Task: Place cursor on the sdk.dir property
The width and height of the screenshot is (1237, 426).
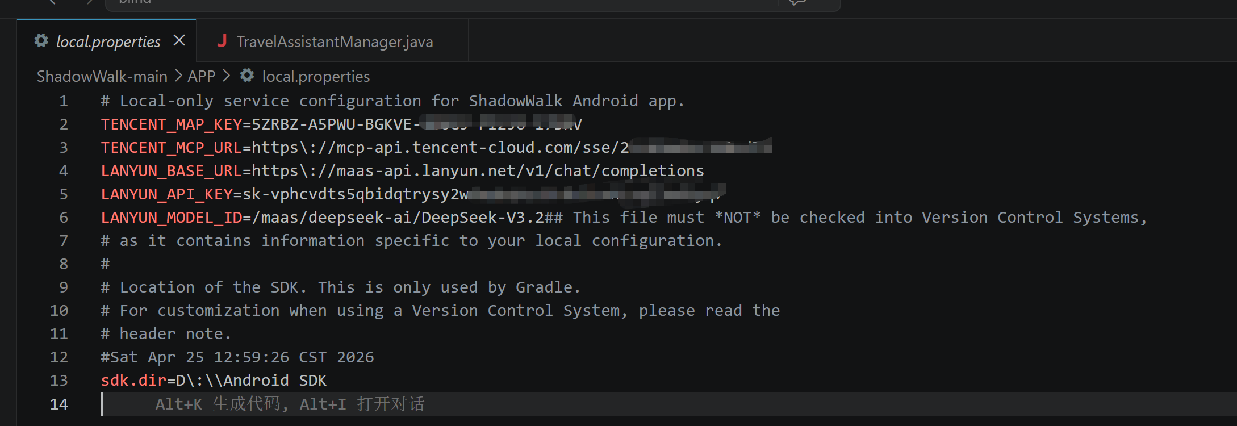Action: (x=133, y=381)
